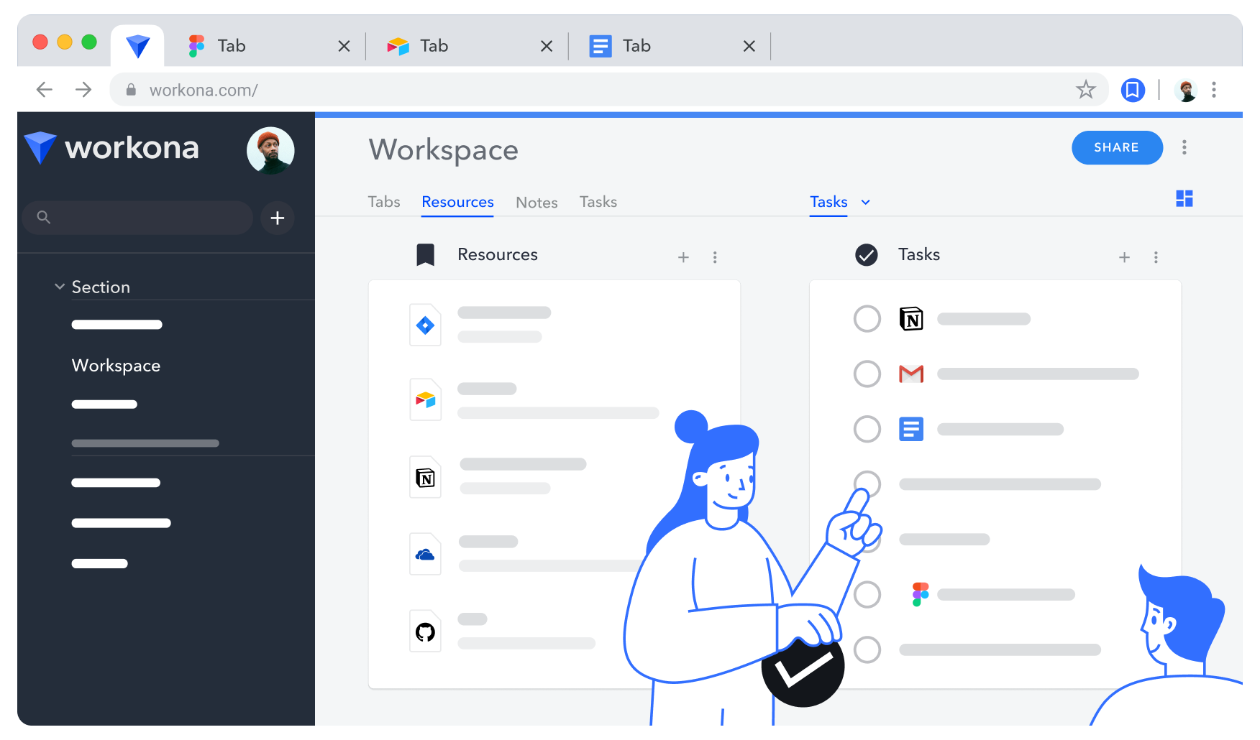The width and height of the screenshot is (1260, 740).
Task: Click the Workona logo in sidebar
Action: [x=111, y=148]
